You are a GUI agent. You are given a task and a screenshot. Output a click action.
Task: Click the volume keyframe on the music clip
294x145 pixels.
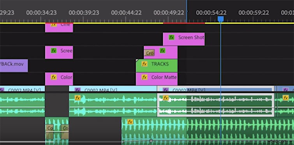151,141
